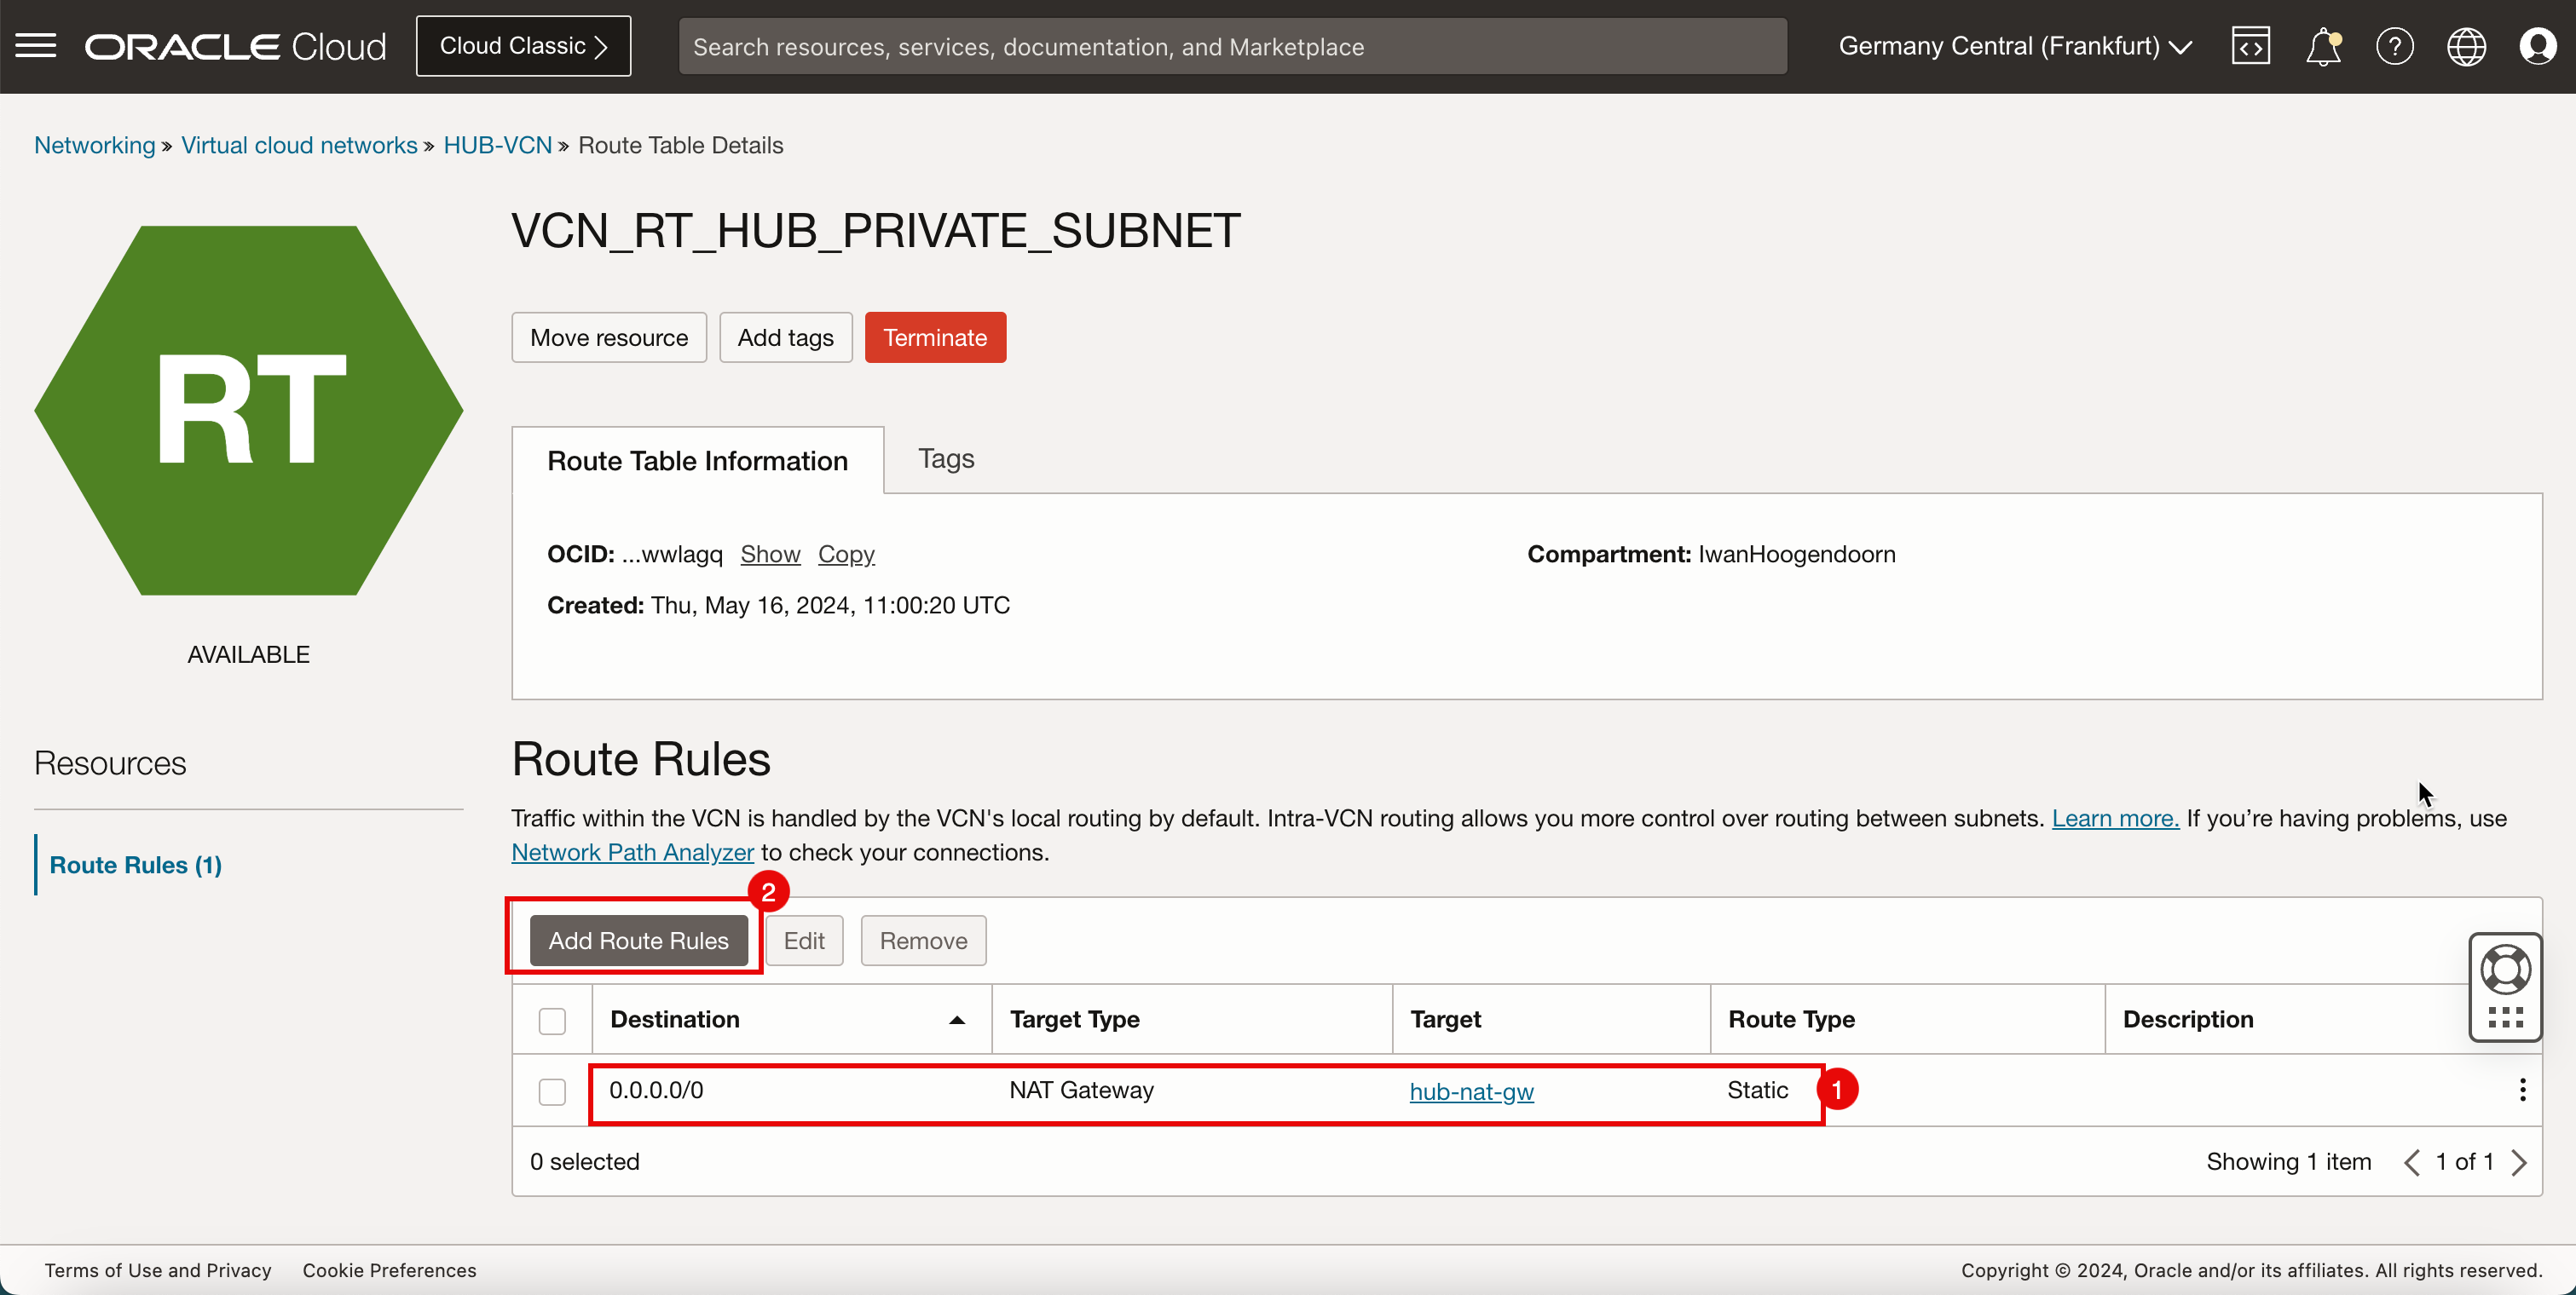Open the Route Table Information tab
The image size is (2576, 1295).
point(696,459)
